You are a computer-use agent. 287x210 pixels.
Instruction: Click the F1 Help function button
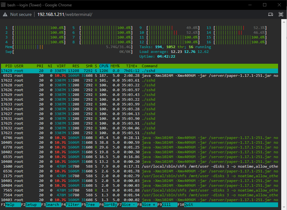11,205
